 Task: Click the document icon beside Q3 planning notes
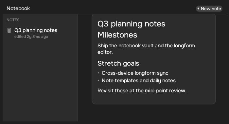click(9, 30)
